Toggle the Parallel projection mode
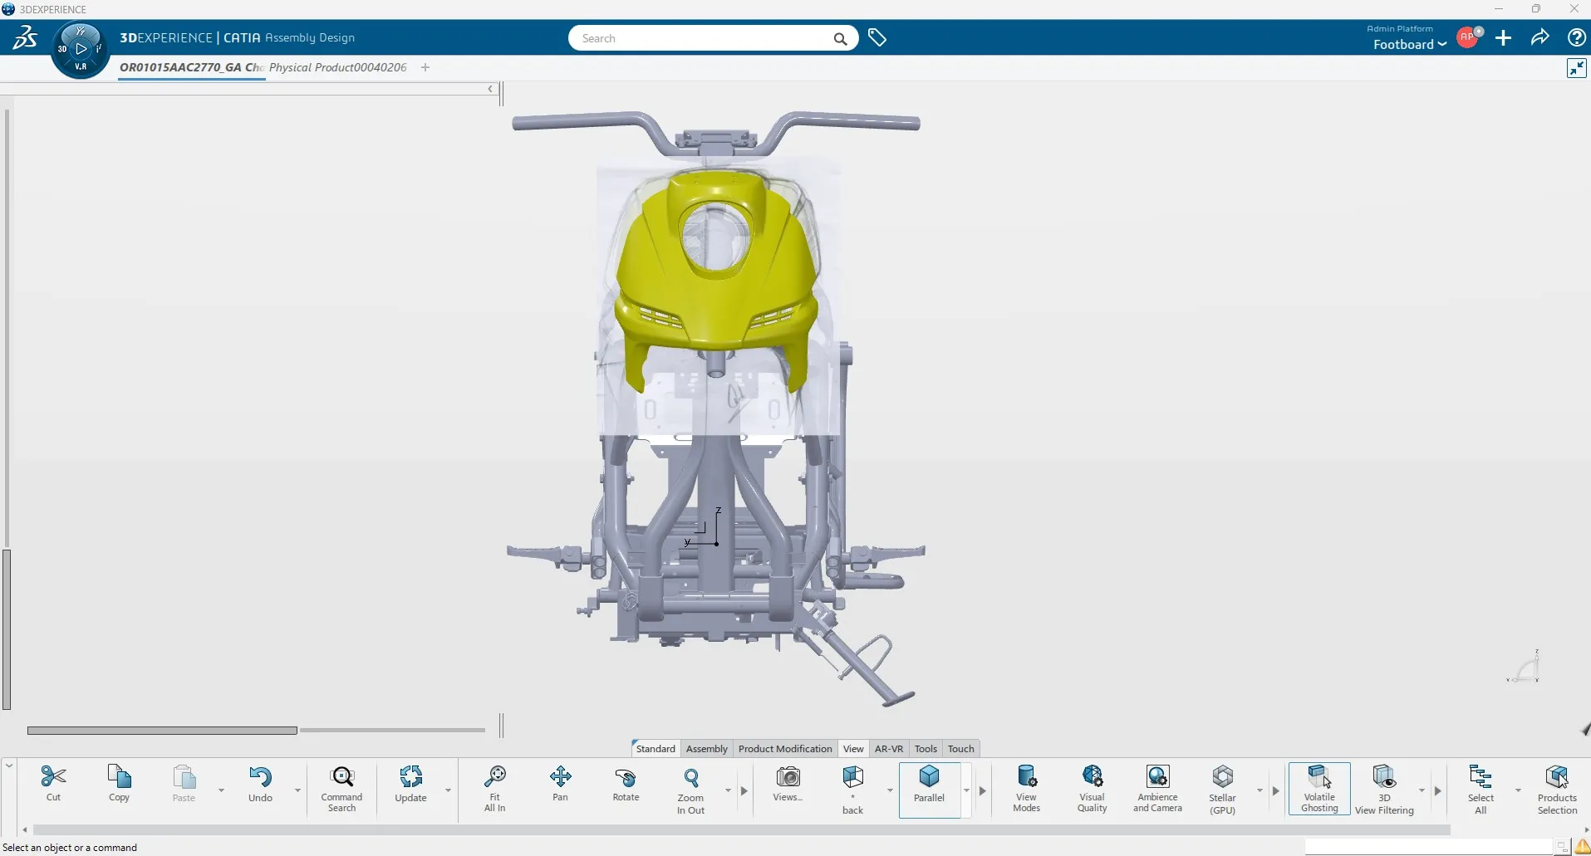 [930, 787]
